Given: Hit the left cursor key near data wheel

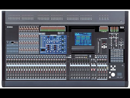Looking at the screenshot, I should coord(112,70).
